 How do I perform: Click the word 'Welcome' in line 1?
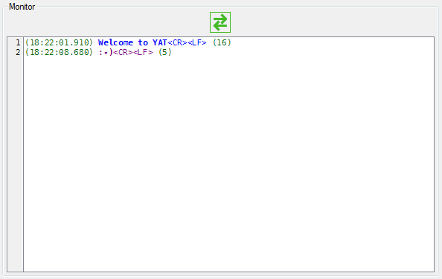115,42
